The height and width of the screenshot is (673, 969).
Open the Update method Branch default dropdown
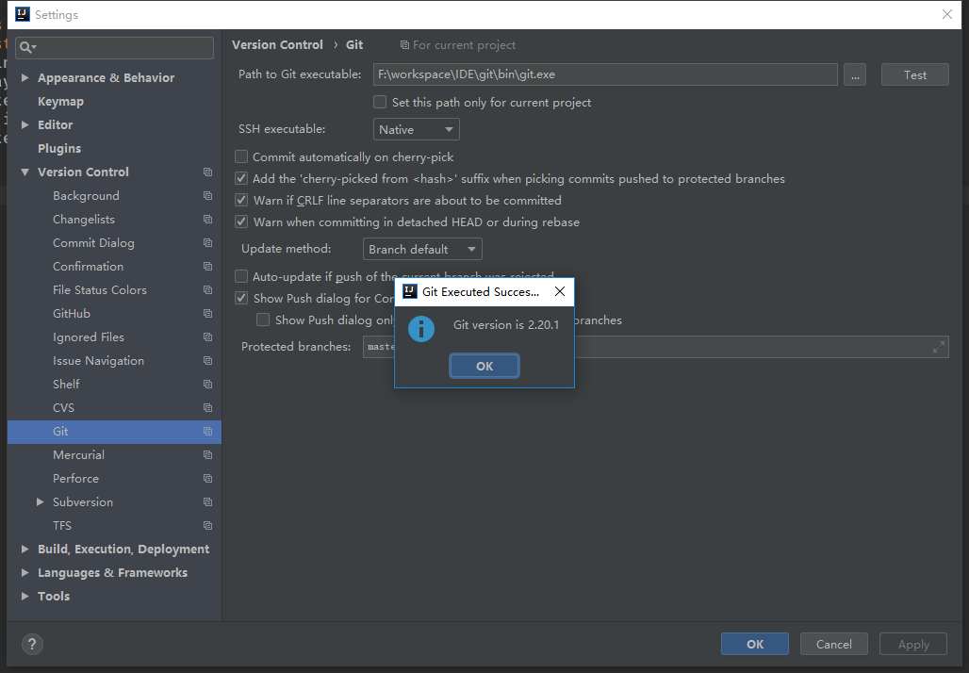pyautogui.click(x=422, y=250)
